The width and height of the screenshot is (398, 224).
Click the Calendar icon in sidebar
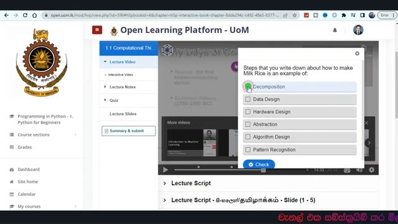pos(12,194)
